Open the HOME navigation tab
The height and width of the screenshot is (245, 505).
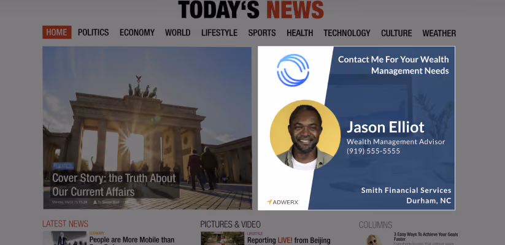coord(56,32)
